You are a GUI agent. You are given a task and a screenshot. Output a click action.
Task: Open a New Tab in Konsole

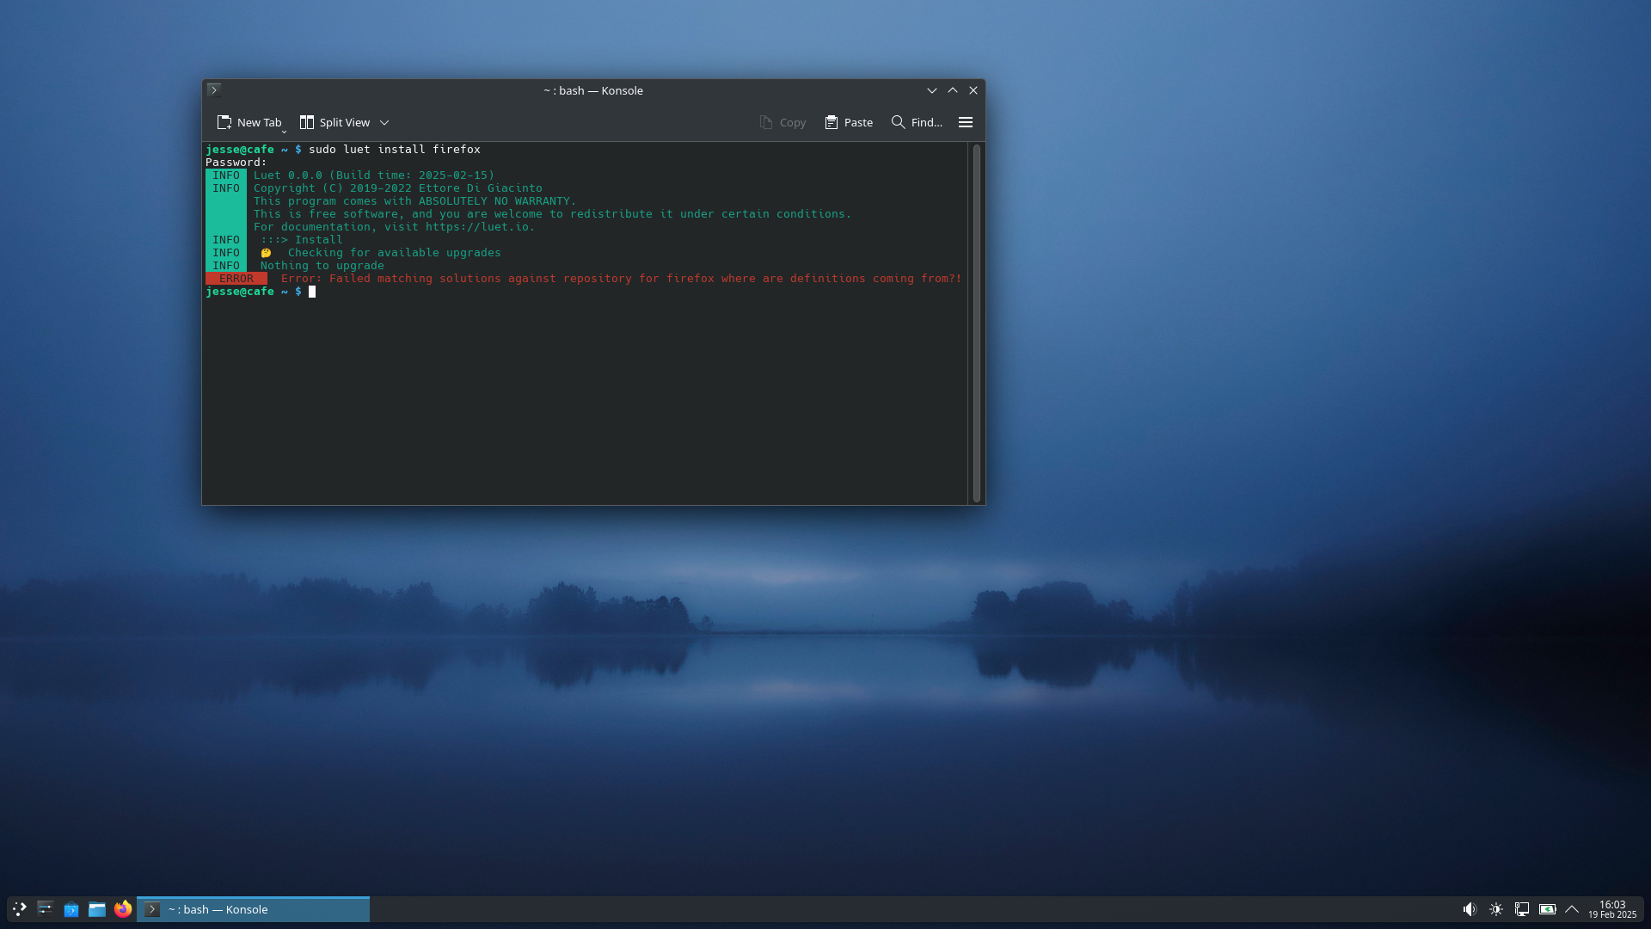(249, 122)
